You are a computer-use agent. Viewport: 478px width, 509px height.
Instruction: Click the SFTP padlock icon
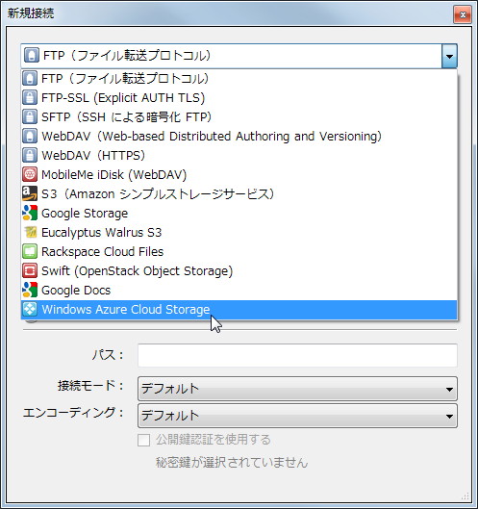(30, 116)
